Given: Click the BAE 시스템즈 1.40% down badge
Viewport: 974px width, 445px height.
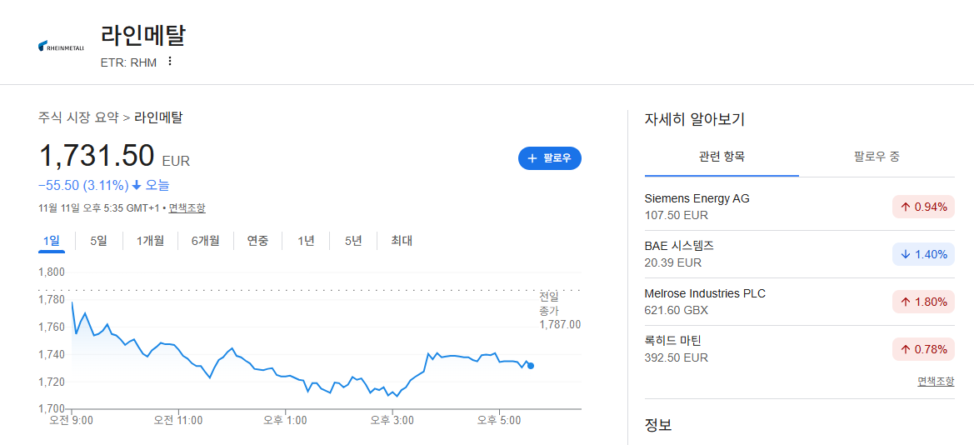Looking at the screenshot, I should [x=923, y=254].
